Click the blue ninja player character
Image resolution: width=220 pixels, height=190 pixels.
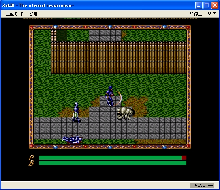[x=110, y=96]
